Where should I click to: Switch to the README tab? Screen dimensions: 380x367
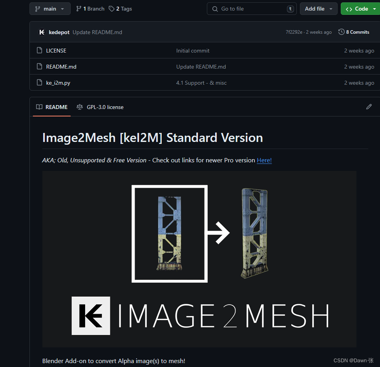click(52, 107)
